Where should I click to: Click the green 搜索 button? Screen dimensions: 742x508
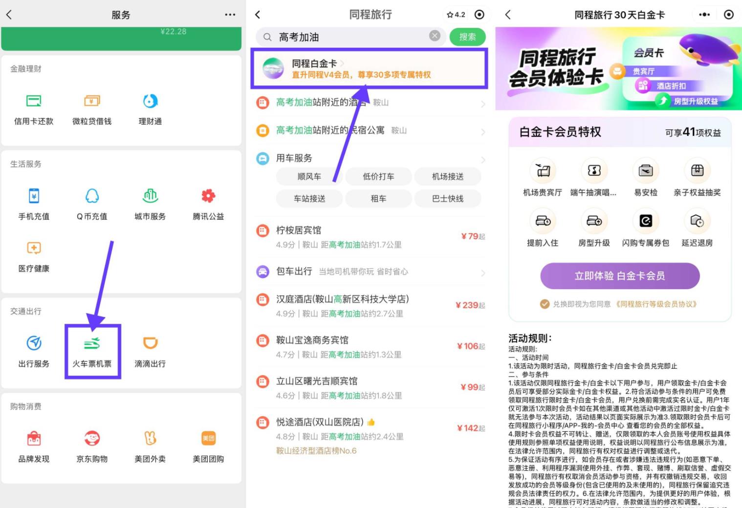pos(467,37)
